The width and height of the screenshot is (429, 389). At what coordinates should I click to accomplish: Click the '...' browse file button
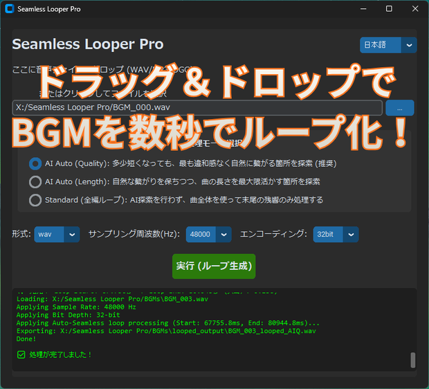[x=399, y=107]
